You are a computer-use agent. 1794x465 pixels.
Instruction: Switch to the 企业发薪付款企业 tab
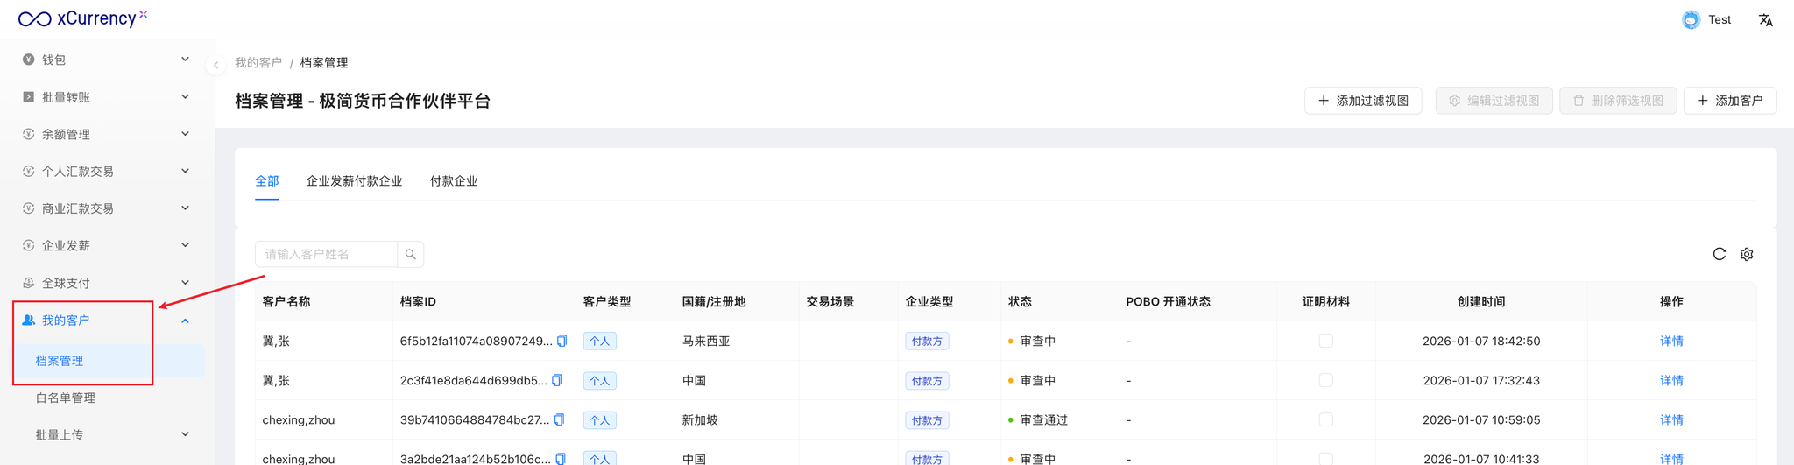pos(354,181)
